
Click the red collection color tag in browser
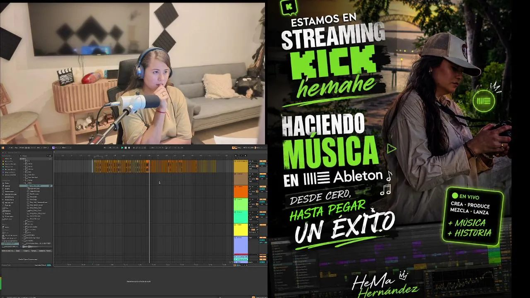coord(3,159)
